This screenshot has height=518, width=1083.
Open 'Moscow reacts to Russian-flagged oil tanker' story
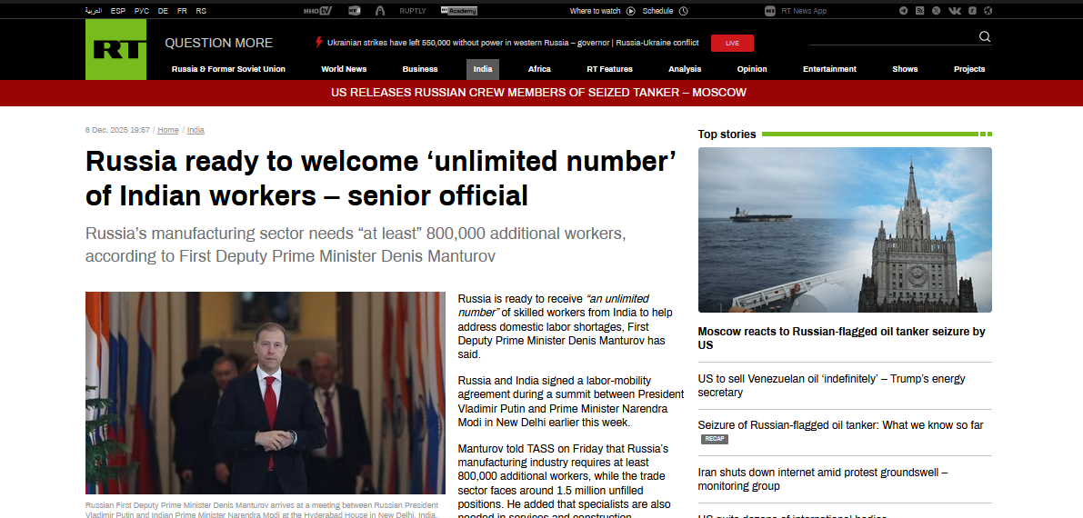841,338
